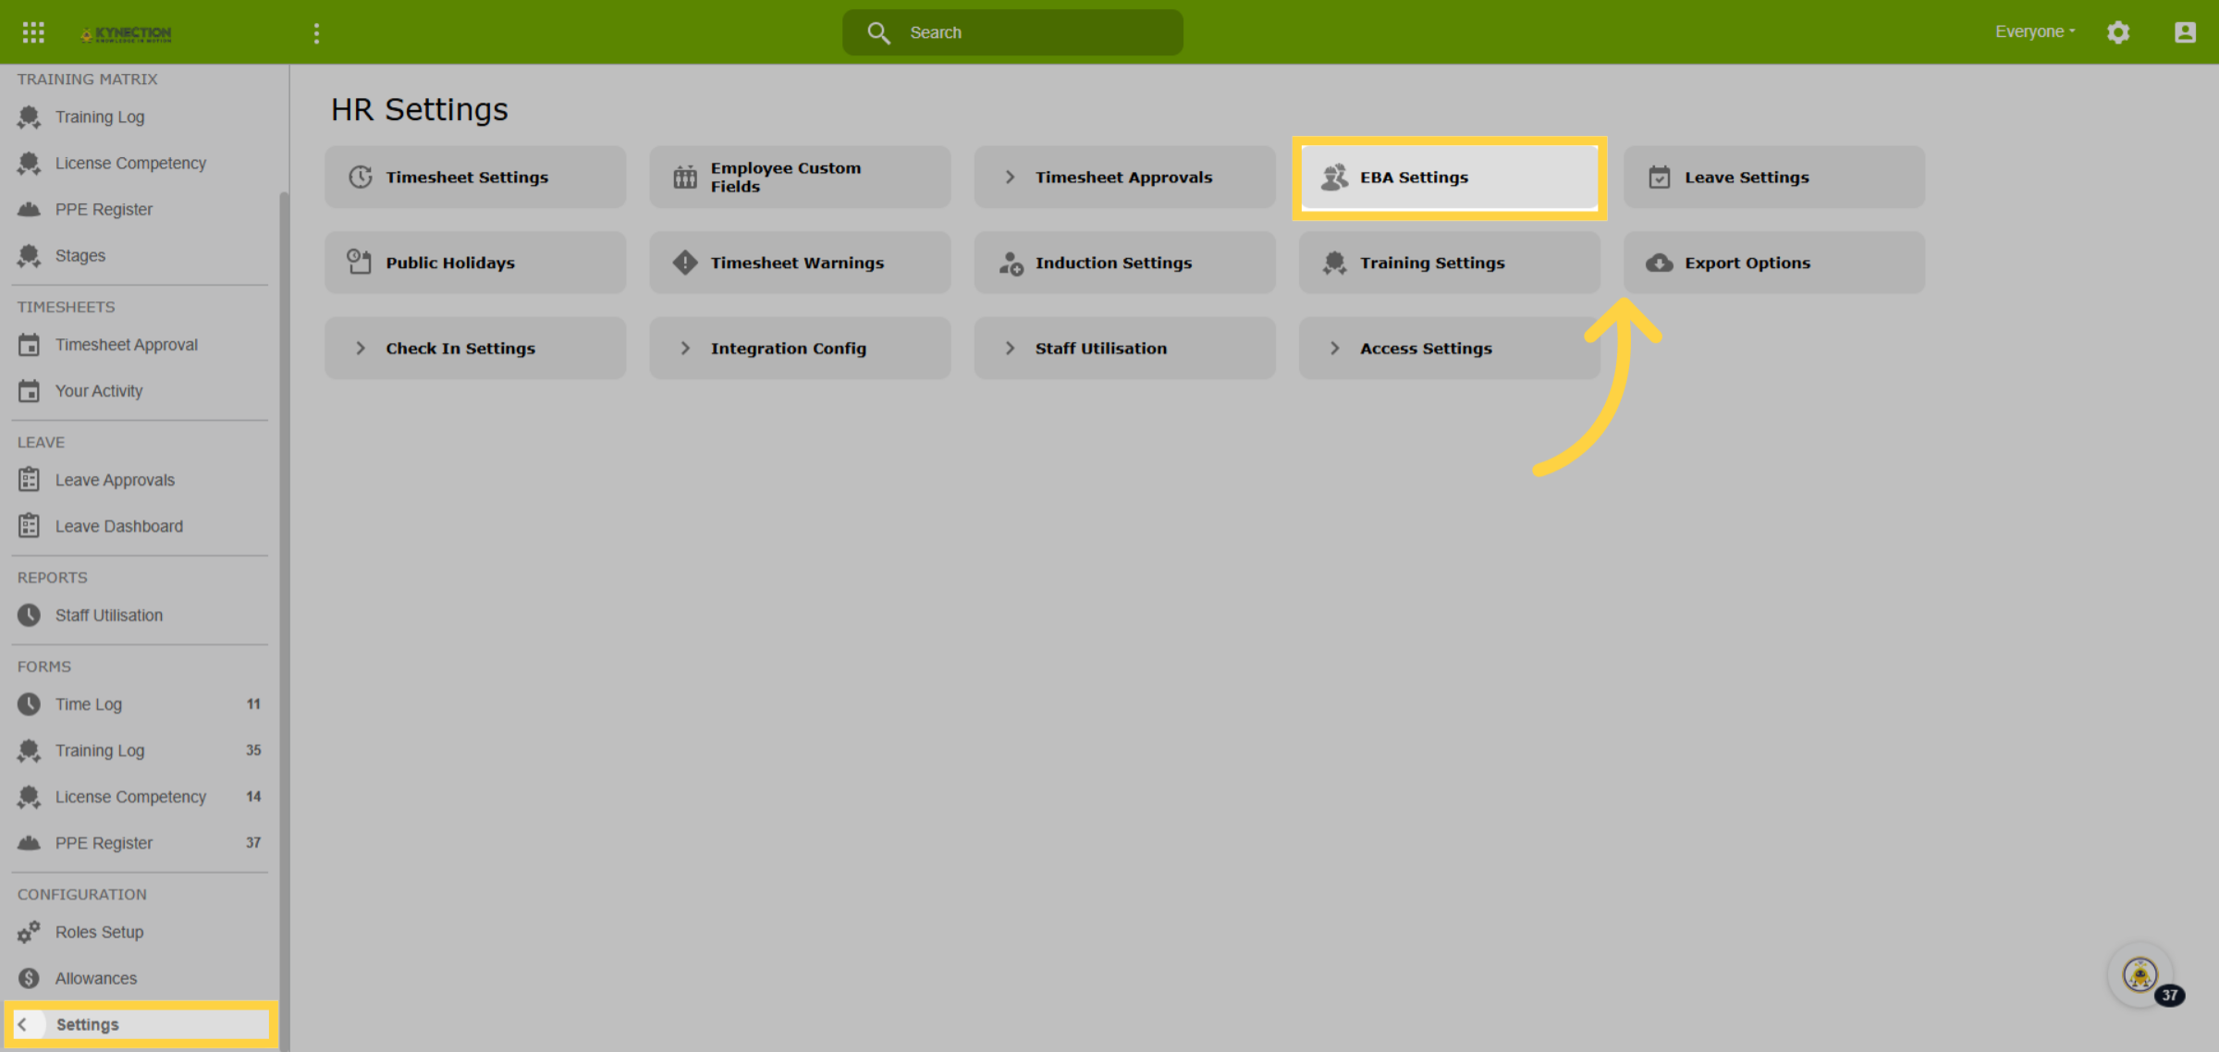Screen dimensions: 2219x1052
Task: Open Timesheet Warnings diamond tile
Action: pyautogui.click(x=800, y=263)
